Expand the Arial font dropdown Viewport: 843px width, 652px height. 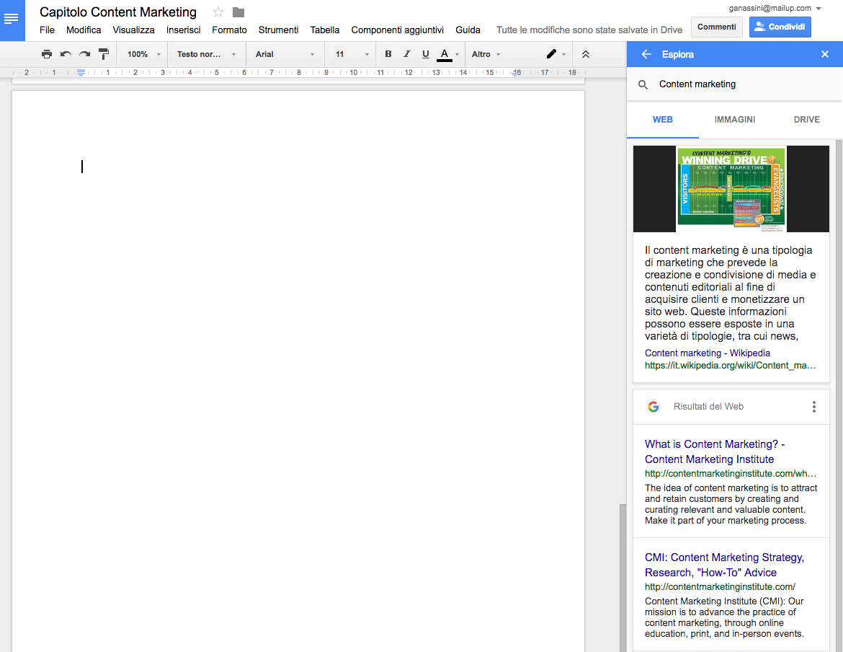click(285, 54)
